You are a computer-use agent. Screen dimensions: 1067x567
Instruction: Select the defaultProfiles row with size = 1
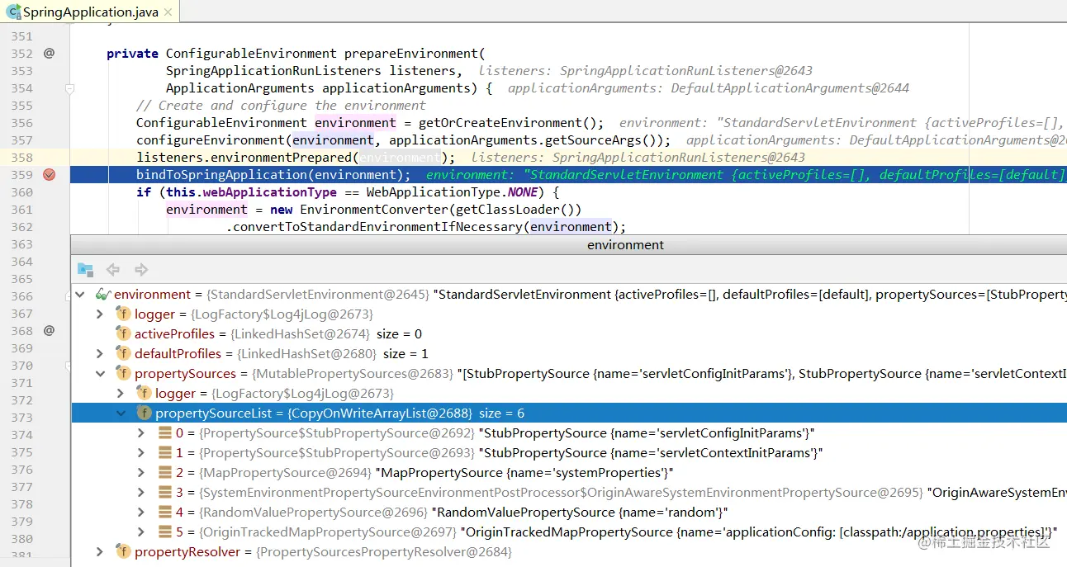pos(569,353)
